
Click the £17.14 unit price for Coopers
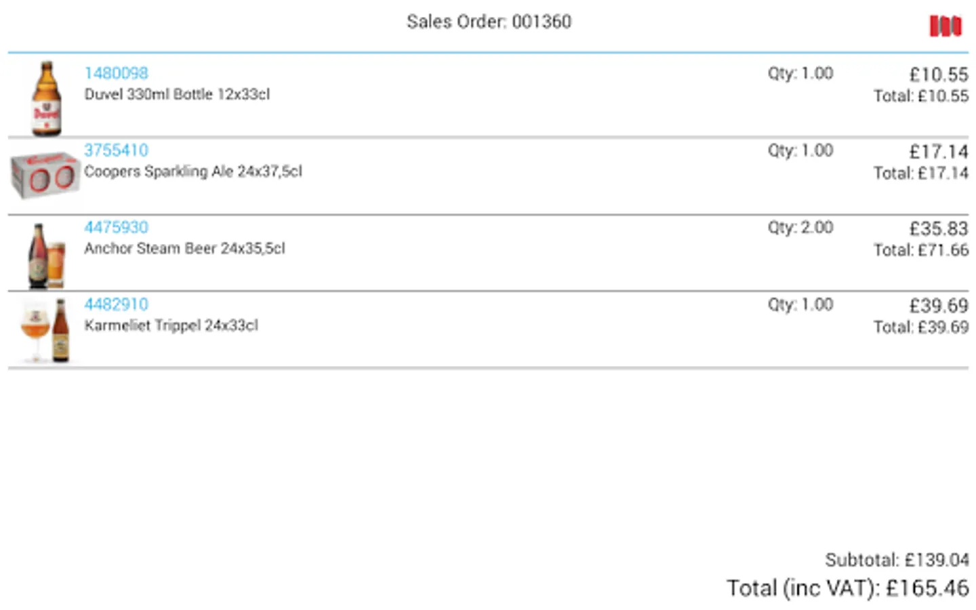click(x=939, y=151)
